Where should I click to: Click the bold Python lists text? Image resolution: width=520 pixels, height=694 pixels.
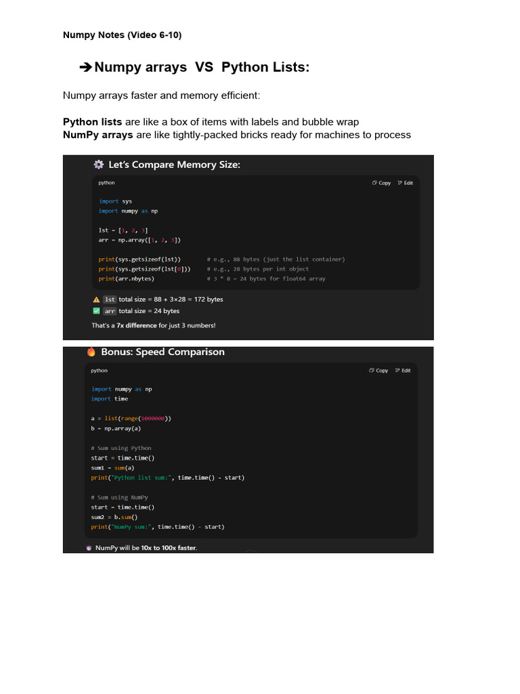tap(93, 122)
